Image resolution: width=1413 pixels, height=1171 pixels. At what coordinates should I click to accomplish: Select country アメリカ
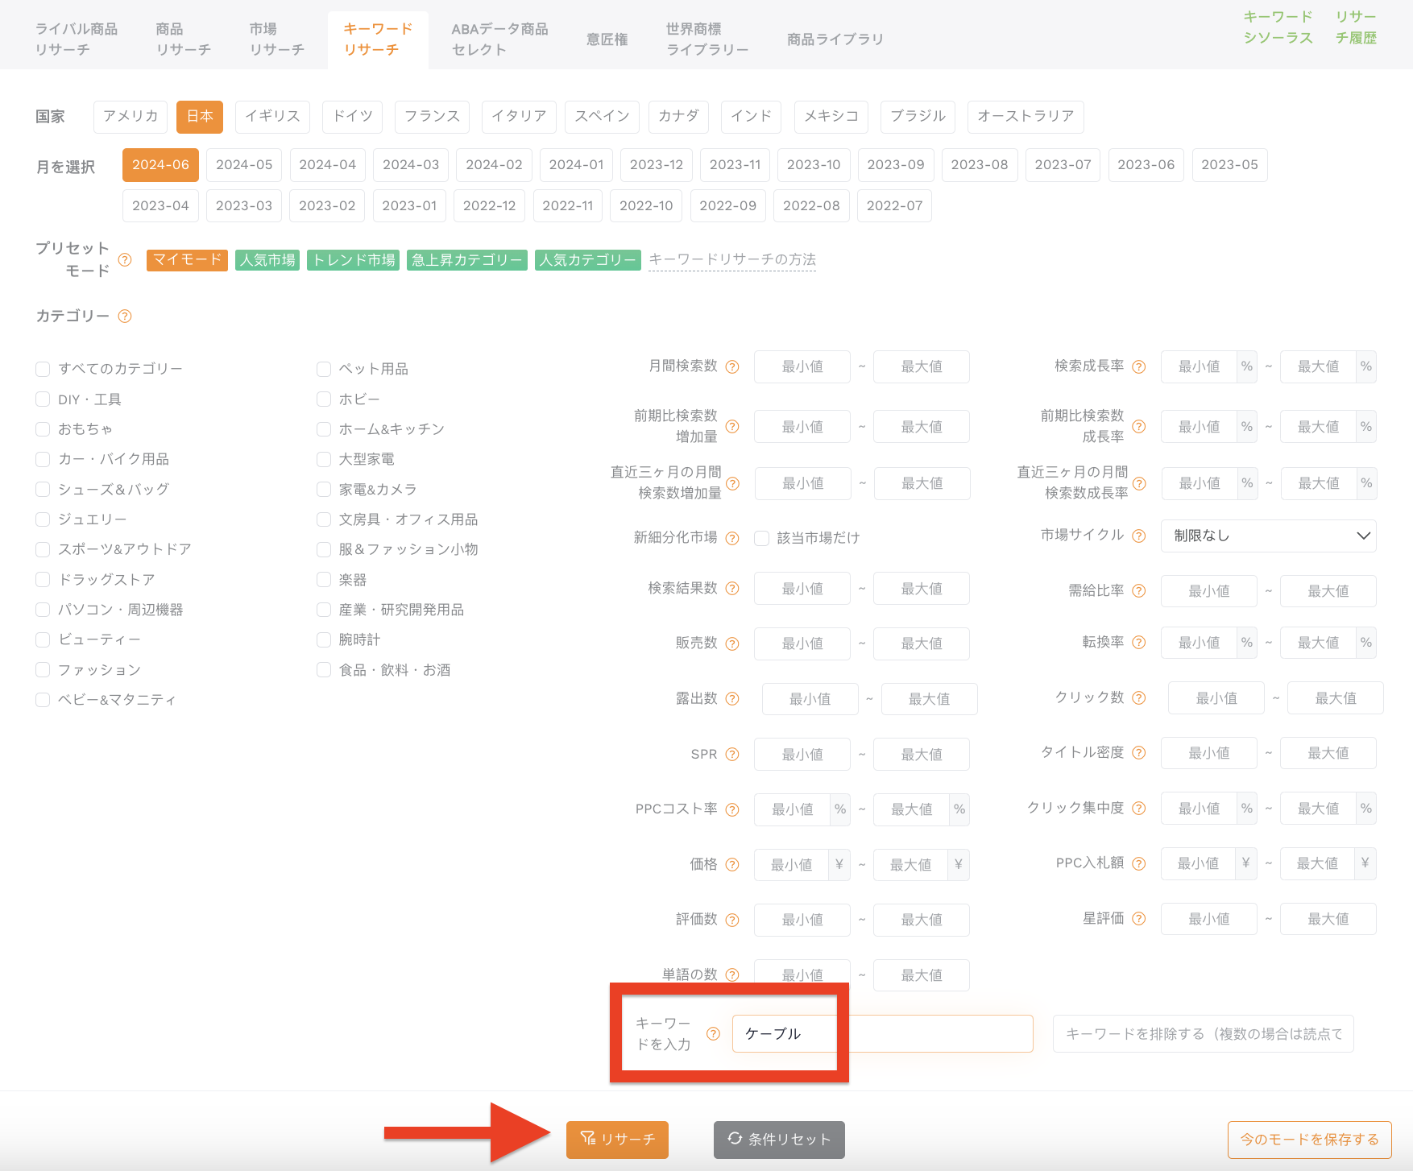coord(131,116)
